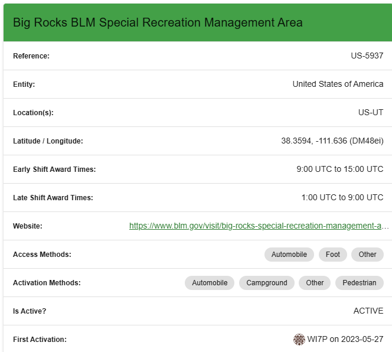
Task: Select Automobile chip under Activation Methods
Action: tap(210, 283)
